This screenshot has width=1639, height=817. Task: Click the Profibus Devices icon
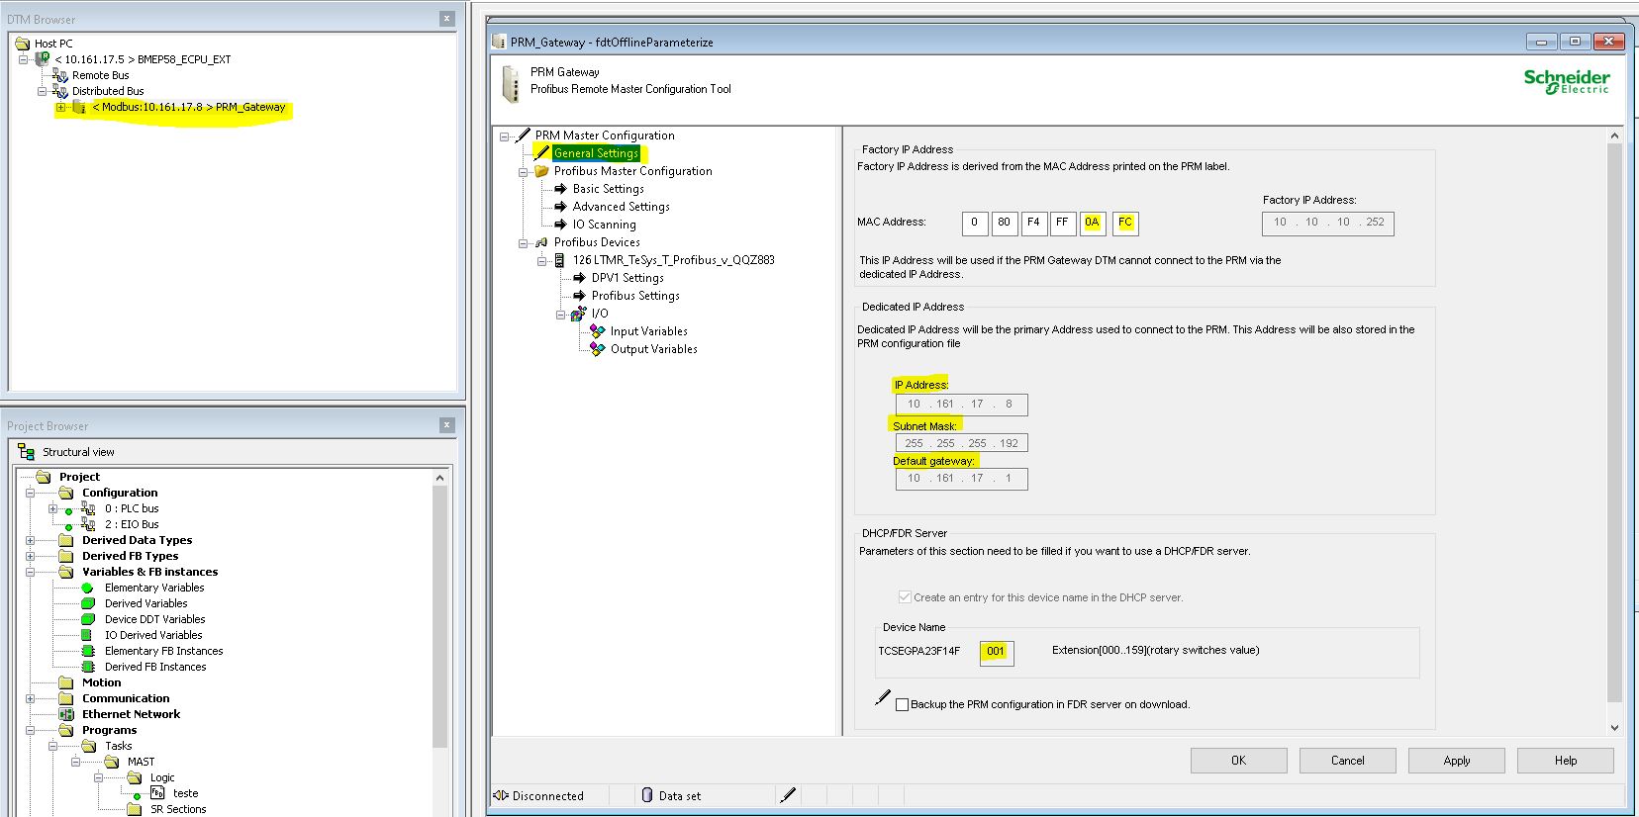(x=541, y=242)
